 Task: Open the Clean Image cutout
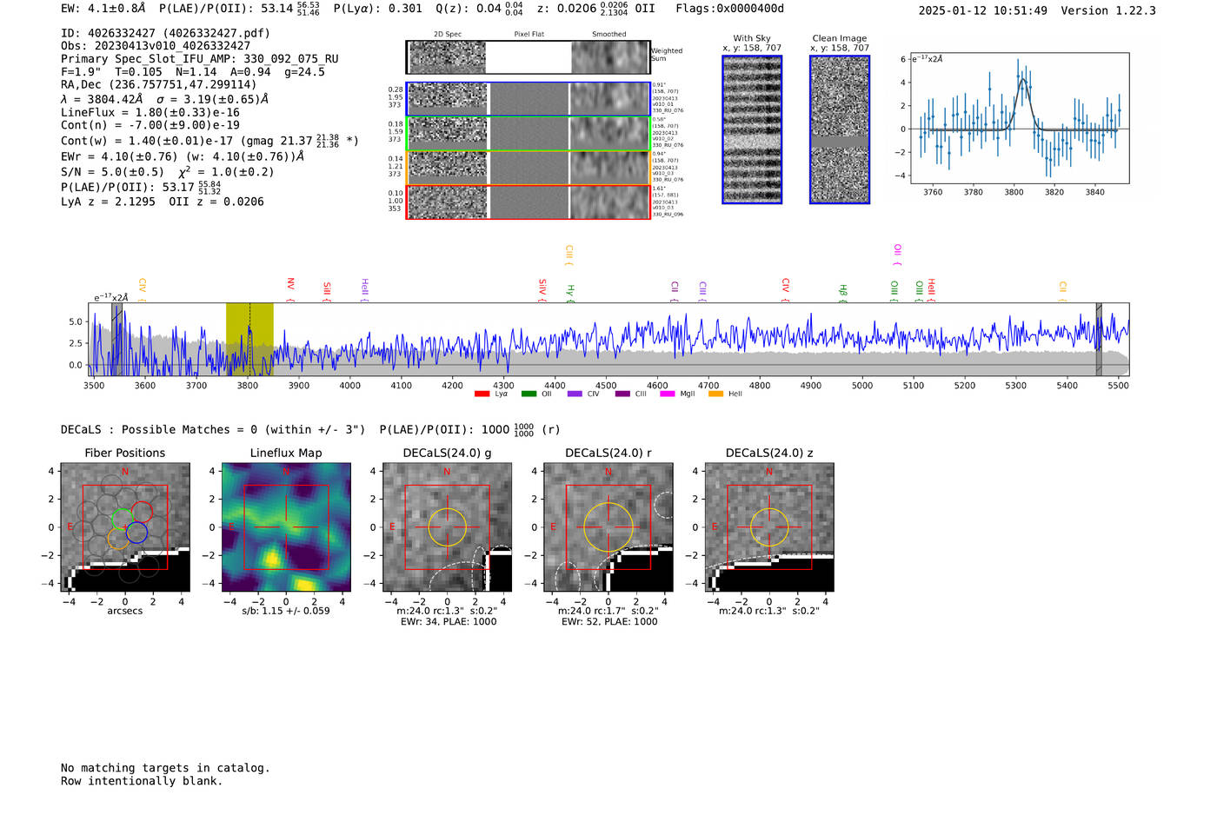point(840,129)
